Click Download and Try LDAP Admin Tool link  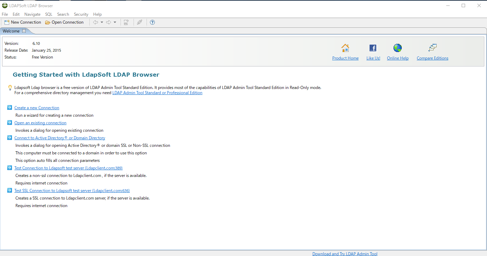345,254
